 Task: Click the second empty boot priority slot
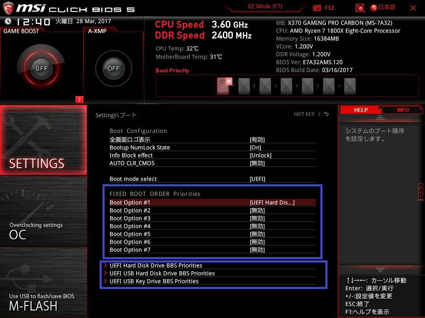tap(244, 86)
